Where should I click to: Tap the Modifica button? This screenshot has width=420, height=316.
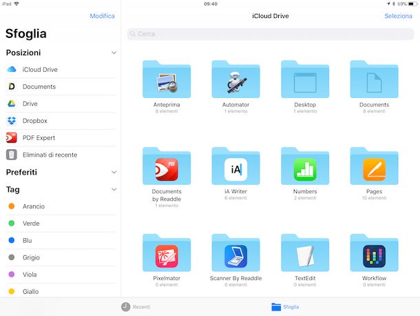[x=102, y=16]
